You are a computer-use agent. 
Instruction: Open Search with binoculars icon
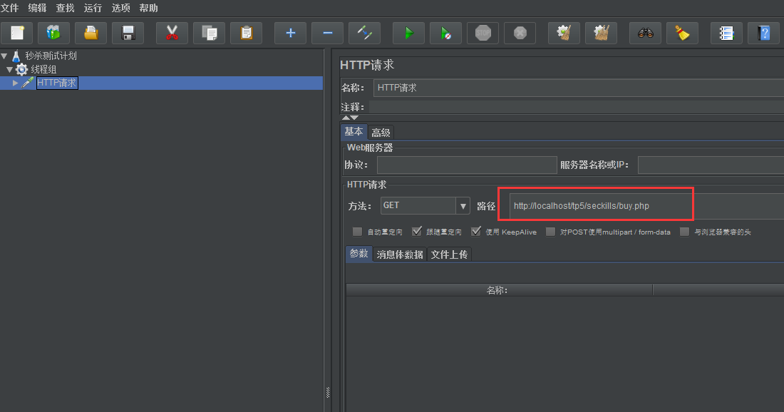coord(646,33)
